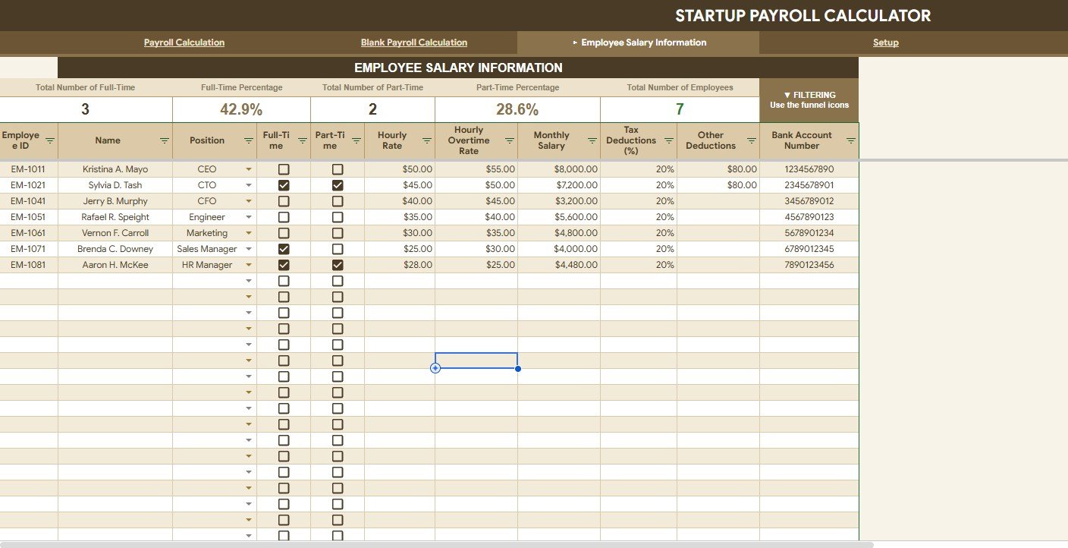1068x548 pixels.
Task: Select name cell Brenda C. Downey
Action: pyautogui.click(x=115, y=249)
